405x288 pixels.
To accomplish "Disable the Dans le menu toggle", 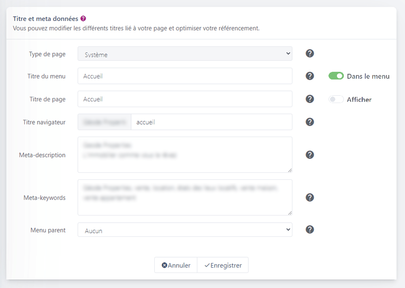I will pos(336,76).
